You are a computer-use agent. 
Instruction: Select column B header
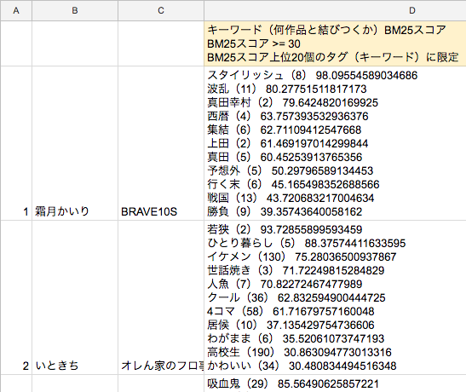point(75,10)
